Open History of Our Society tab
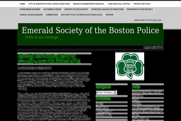Viewport: 181px width, 121px height. click(x=76, y=9)
